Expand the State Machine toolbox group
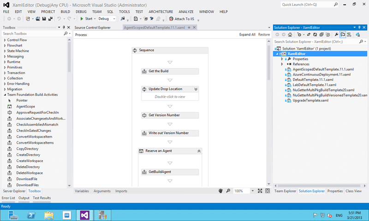 pos(5,51)
